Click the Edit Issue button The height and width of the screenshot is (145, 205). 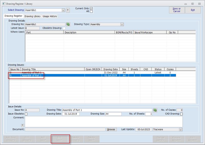[59, 139]
